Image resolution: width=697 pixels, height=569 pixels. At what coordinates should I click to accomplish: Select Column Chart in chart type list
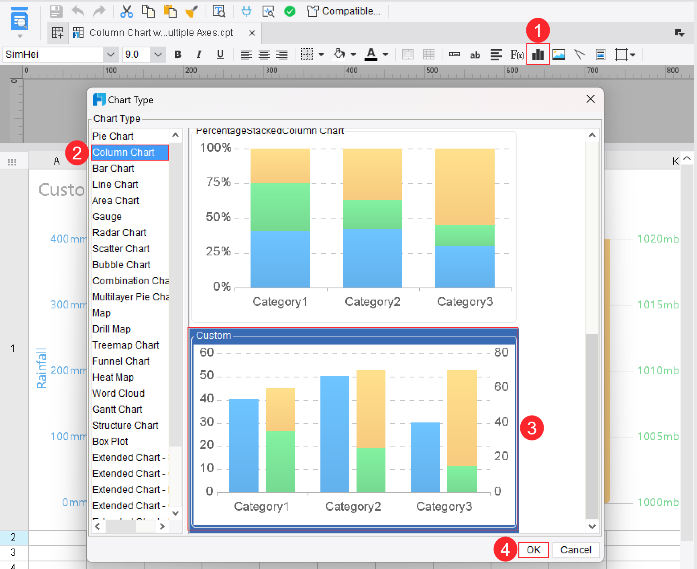pos(130,152)
